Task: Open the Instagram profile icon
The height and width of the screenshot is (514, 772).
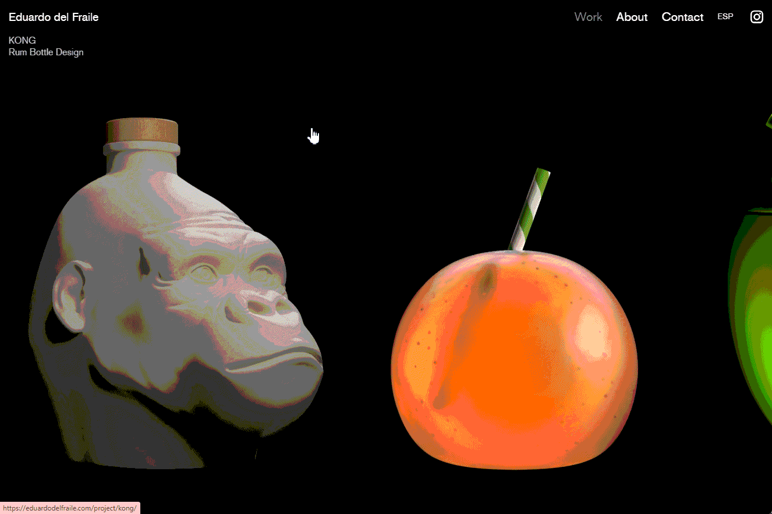Action: click(756, 17)
